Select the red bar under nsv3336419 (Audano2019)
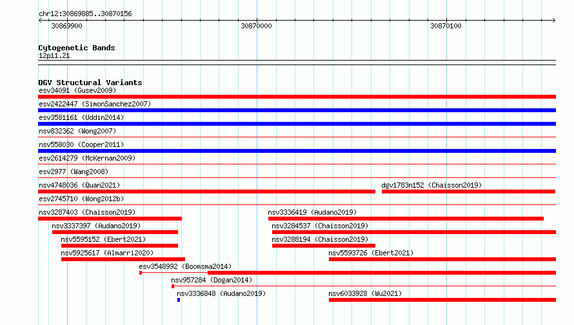 pos(406,219)
